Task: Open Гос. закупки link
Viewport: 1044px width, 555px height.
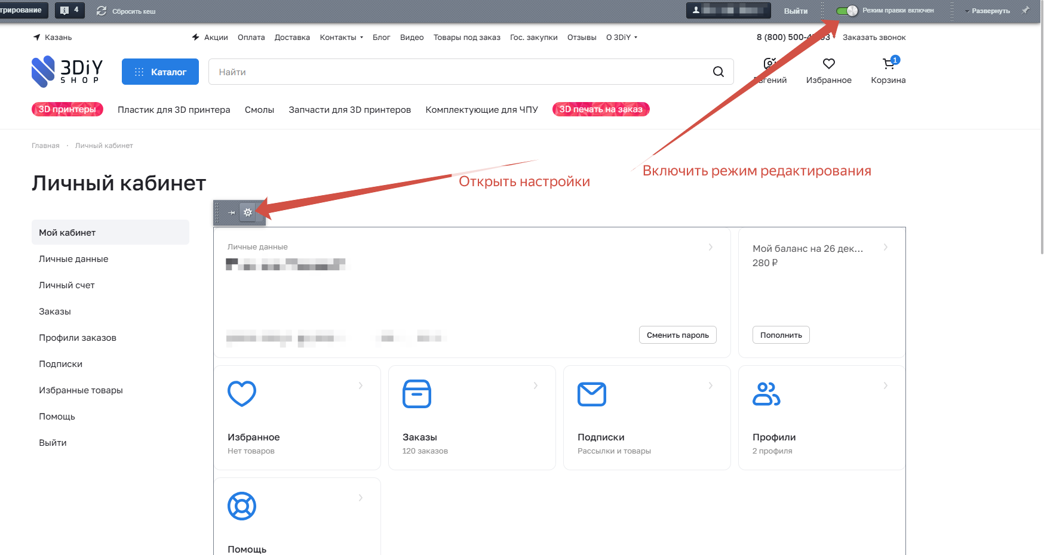Action: 534,37
